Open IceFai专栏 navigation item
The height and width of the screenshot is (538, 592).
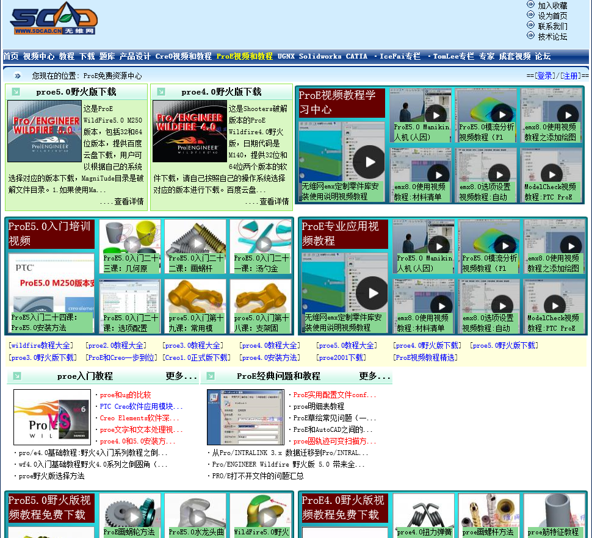pyautogui.click(x=400, y=56)
